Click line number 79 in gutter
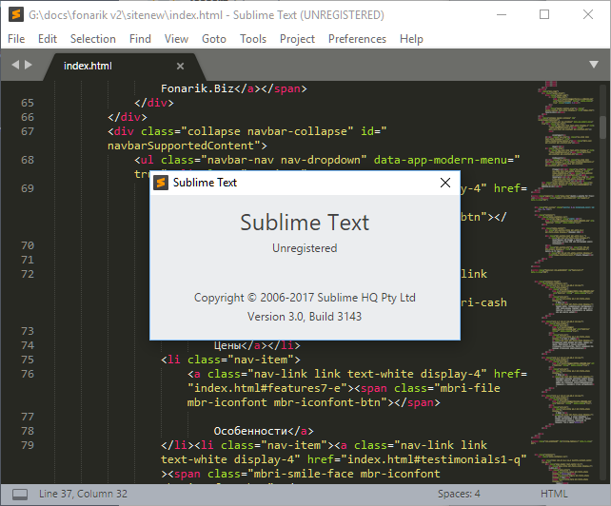The image size is (611, 506). (x=28, y=445)
